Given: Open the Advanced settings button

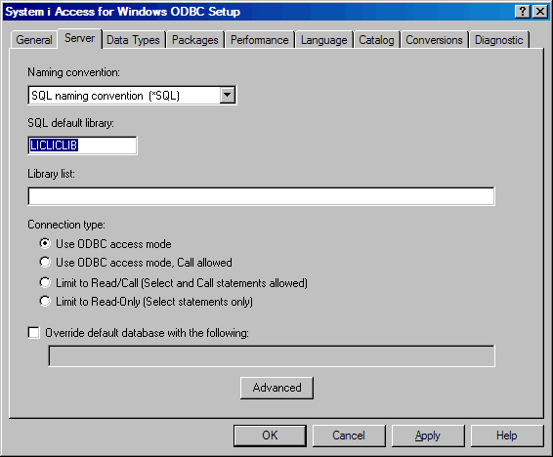Looking at the screenshot, I should pyautogui.click(x=276, y=388).
